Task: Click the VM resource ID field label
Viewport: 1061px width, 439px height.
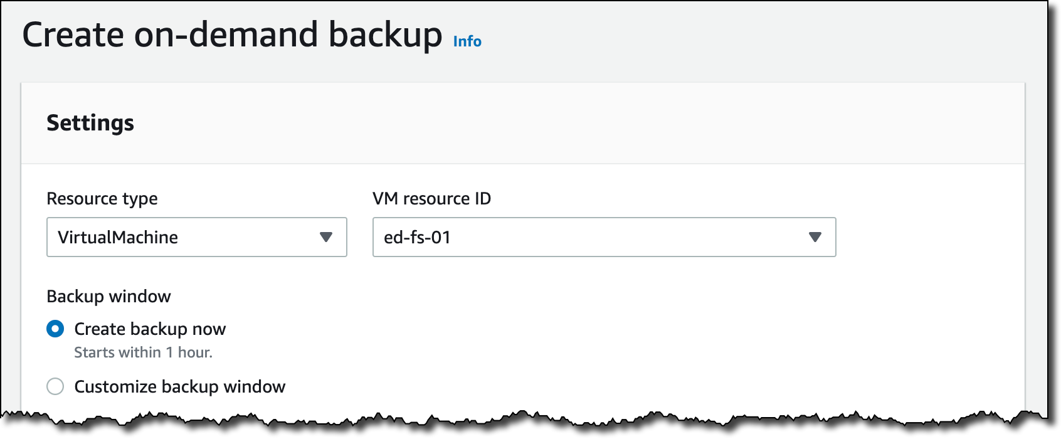Action: [431, 199]
